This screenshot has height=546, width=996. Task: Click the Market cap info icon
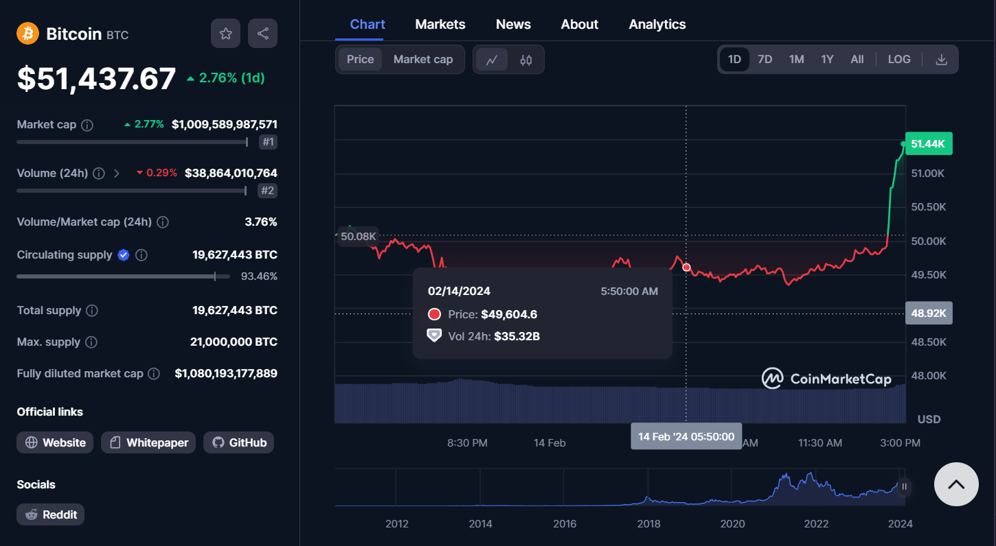pyautogui.click(x=87, y=125)
